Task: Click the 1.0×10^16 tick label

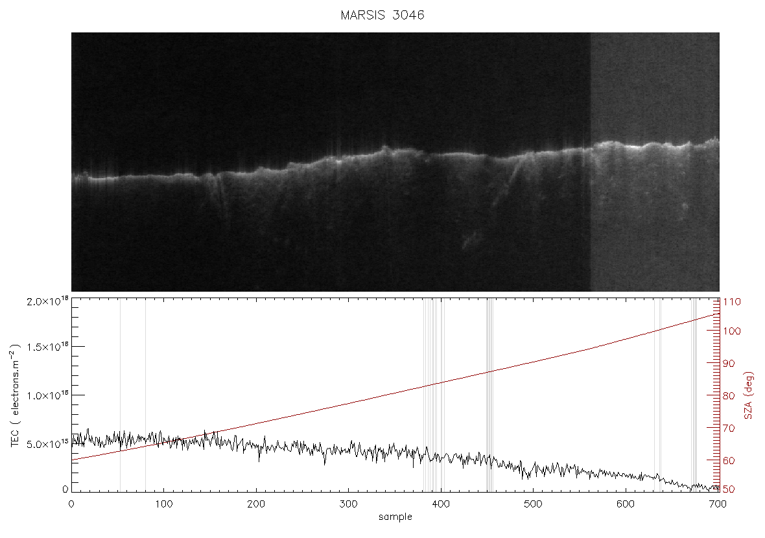Action: point(48,395)
